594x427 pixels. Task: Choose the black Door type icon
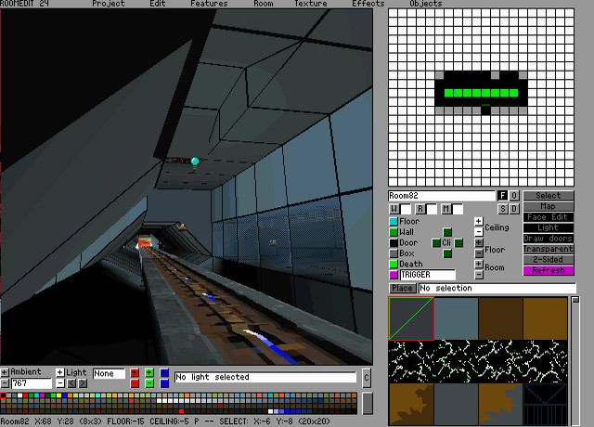pos(394,243)
